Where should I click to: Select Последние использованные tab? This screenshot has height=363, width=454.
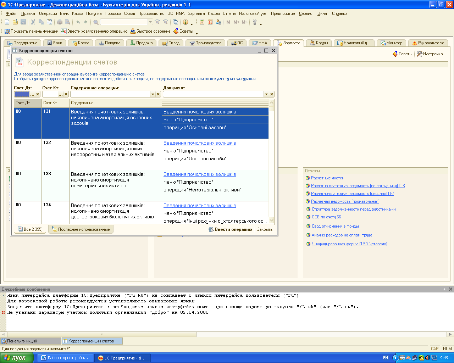[81, 229]
